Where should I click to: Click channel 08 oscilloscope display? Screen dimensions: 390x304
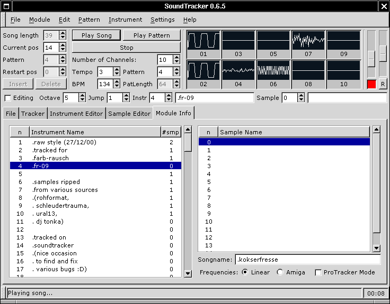(x=308, y=71)
